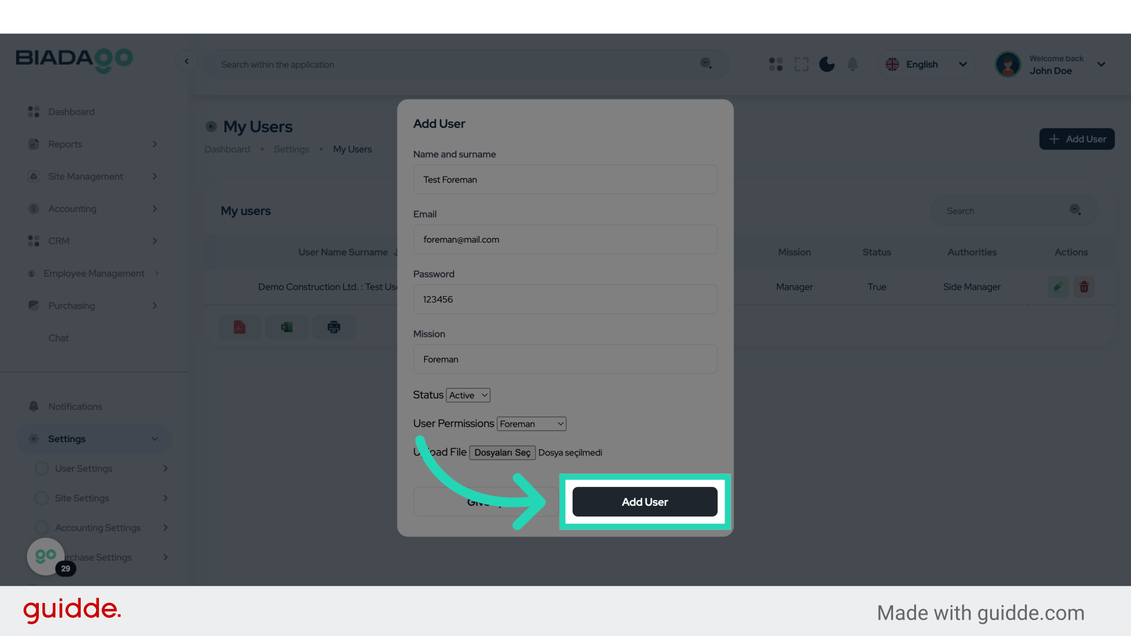The image size is (1131, 636).
Task: Toggle fullscreen with the frame icon
Action: pos(801,64)
